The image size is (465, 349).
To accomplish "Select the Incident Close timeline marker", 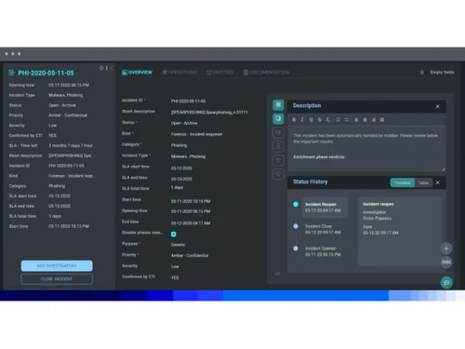I will (x=296, y=226).
